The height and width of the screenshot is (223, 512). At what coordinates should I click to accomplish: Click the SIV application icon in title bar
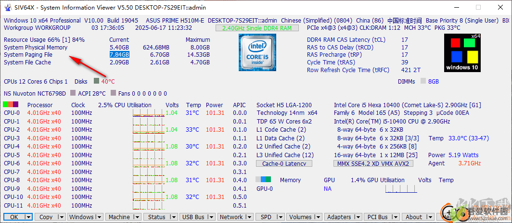[x=7, y=7]
